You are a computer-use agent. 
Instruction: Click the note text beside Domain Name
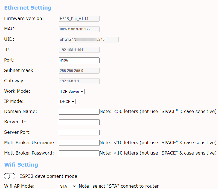[x=158, y=112]
